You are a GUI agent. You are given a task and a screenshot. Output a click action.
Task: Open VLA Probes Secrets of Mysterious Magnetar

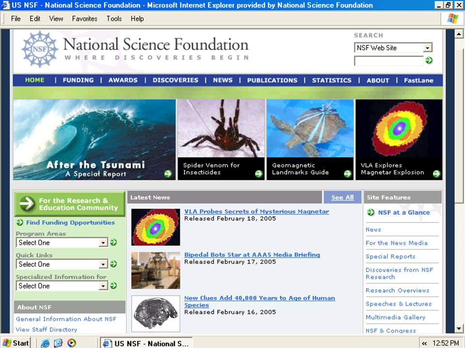pyautogui.click(x=257, y=211)
